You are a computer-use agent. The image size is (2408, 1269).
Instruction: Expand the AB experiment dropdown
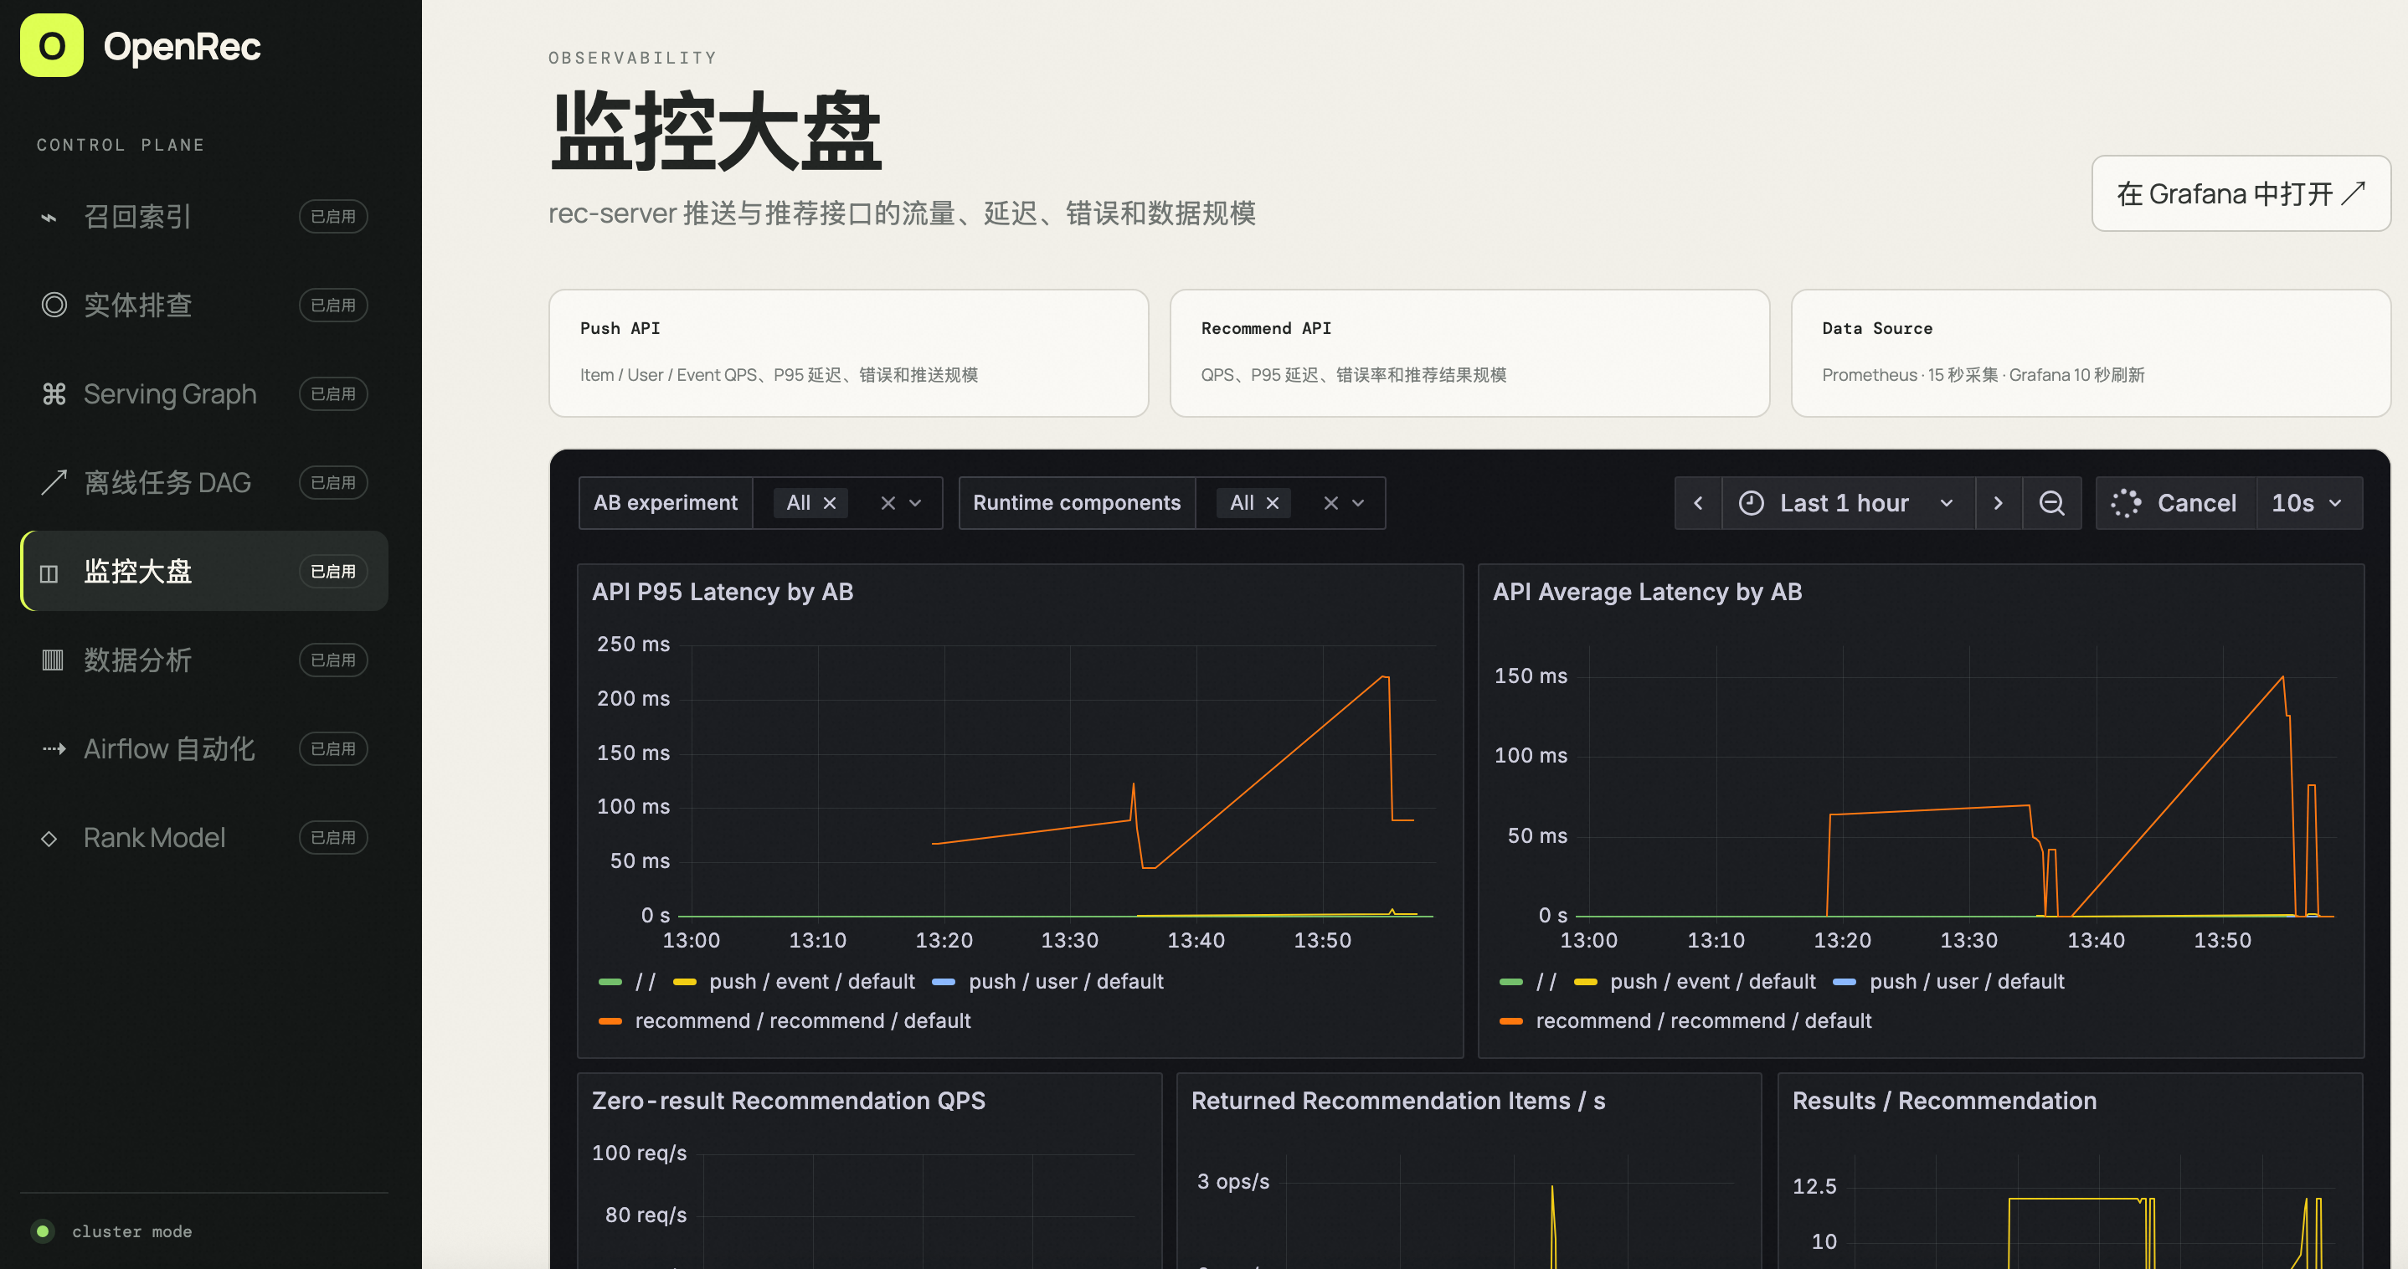(915, 503)
